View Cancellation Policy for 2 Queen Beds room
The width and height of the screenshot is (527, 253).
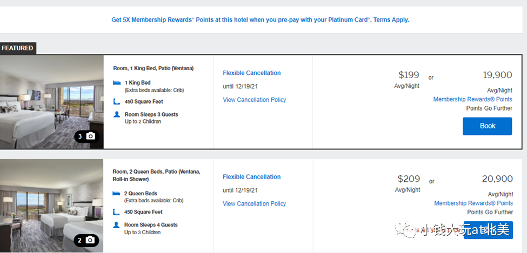254,204
